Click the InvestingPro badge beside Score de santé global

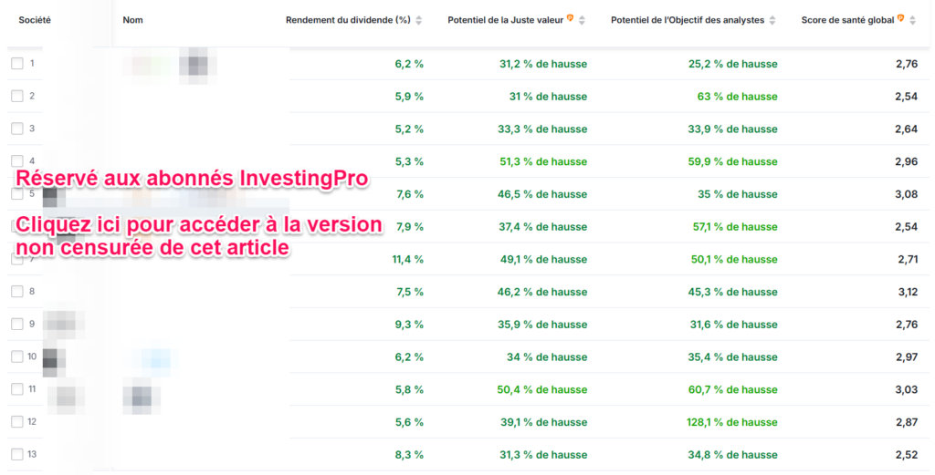pyautogui.click(x=900, y=18)
